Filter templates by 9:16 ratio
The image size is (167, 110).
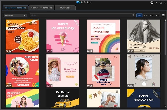[151, 15]
